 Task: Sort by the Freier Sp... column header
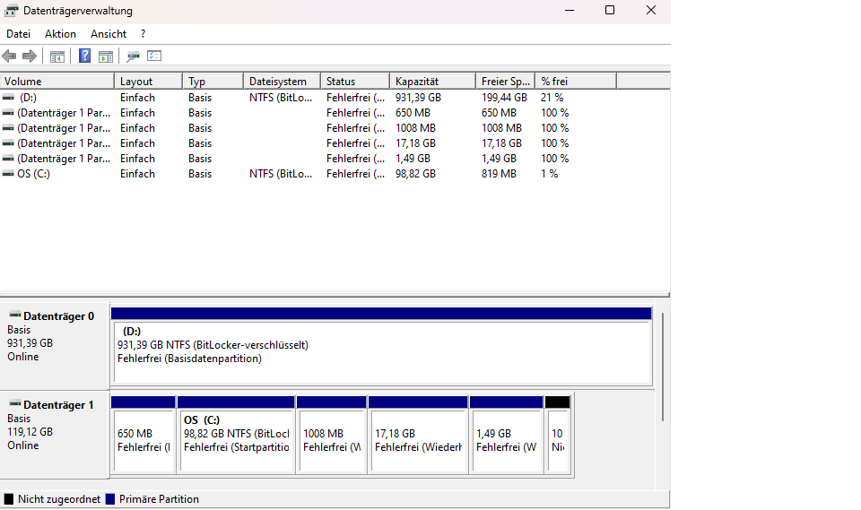coord(506,82)
